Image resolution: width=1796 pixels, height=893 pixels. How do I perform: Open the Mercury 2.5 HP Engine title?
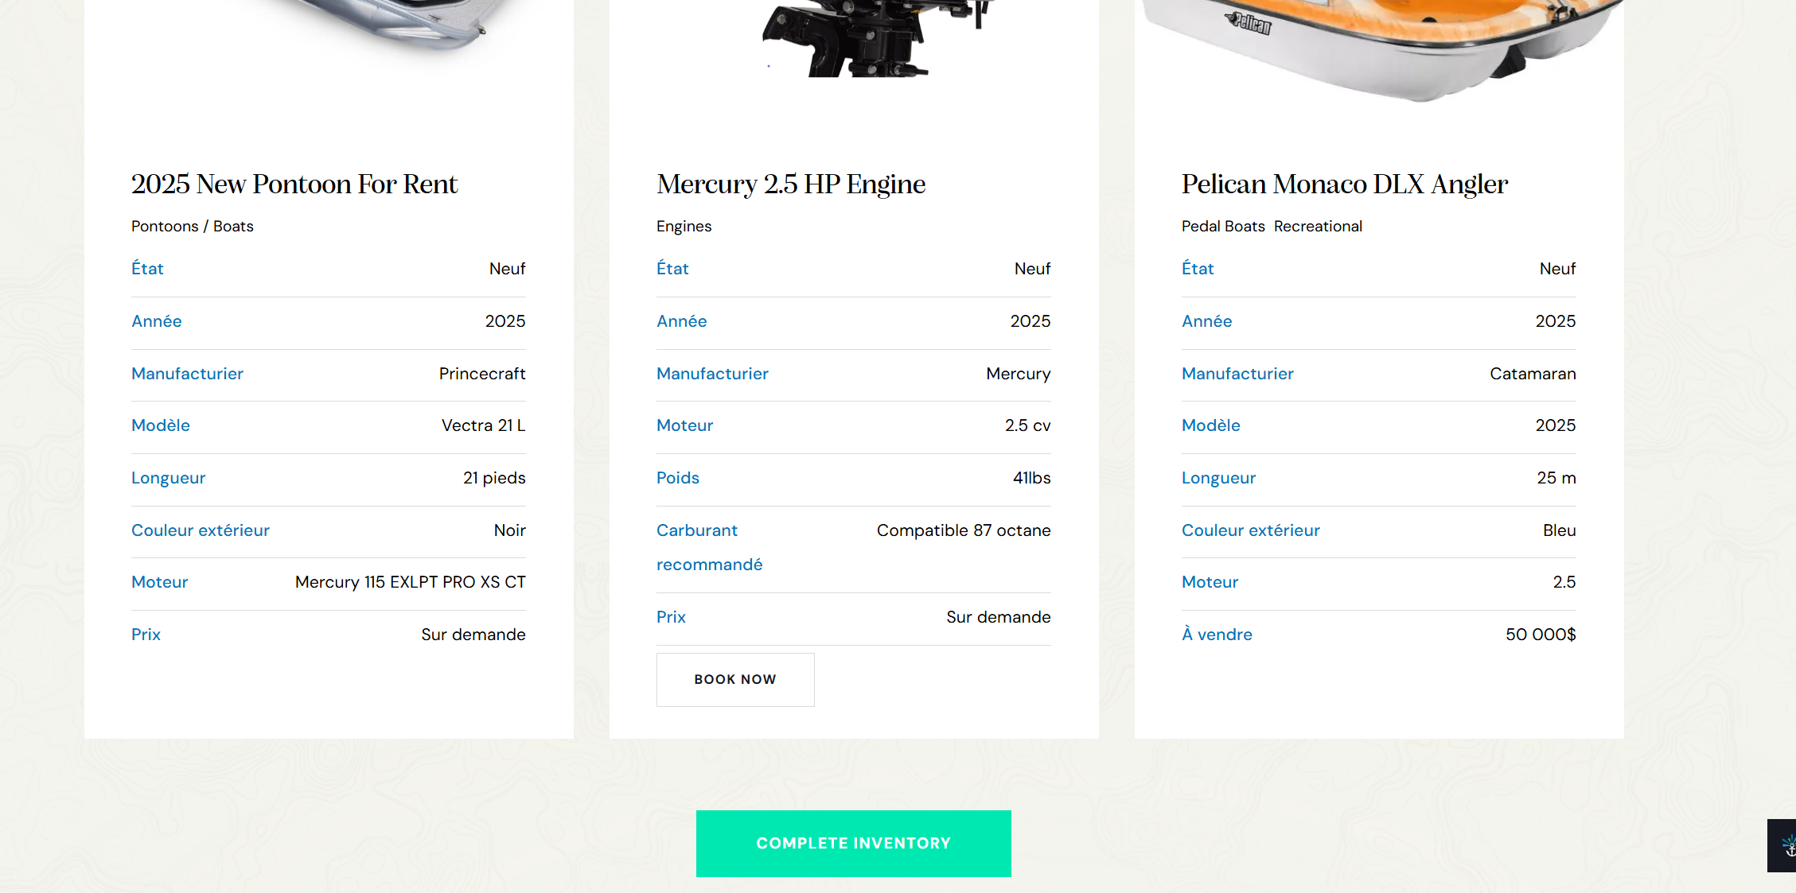pos(791,184)
